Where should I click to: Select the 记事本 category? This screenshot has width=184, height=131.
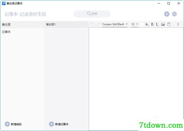click(22, 32)
